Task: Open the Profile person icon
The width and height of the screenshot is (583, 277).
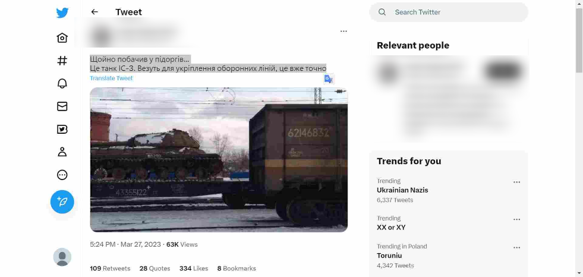Action: (62, 152)
